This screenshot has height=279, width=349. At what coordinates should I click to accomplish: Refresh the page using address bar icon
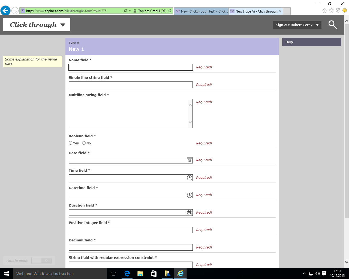click(170, 11)
